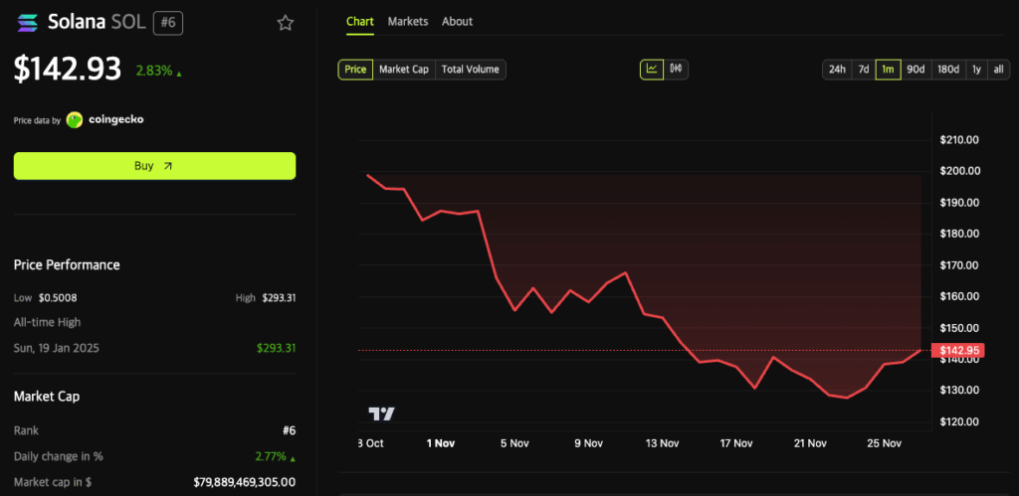Select the Market Cap data toggle
This screenshot has height=496, width=1019.
pos(404,70)
